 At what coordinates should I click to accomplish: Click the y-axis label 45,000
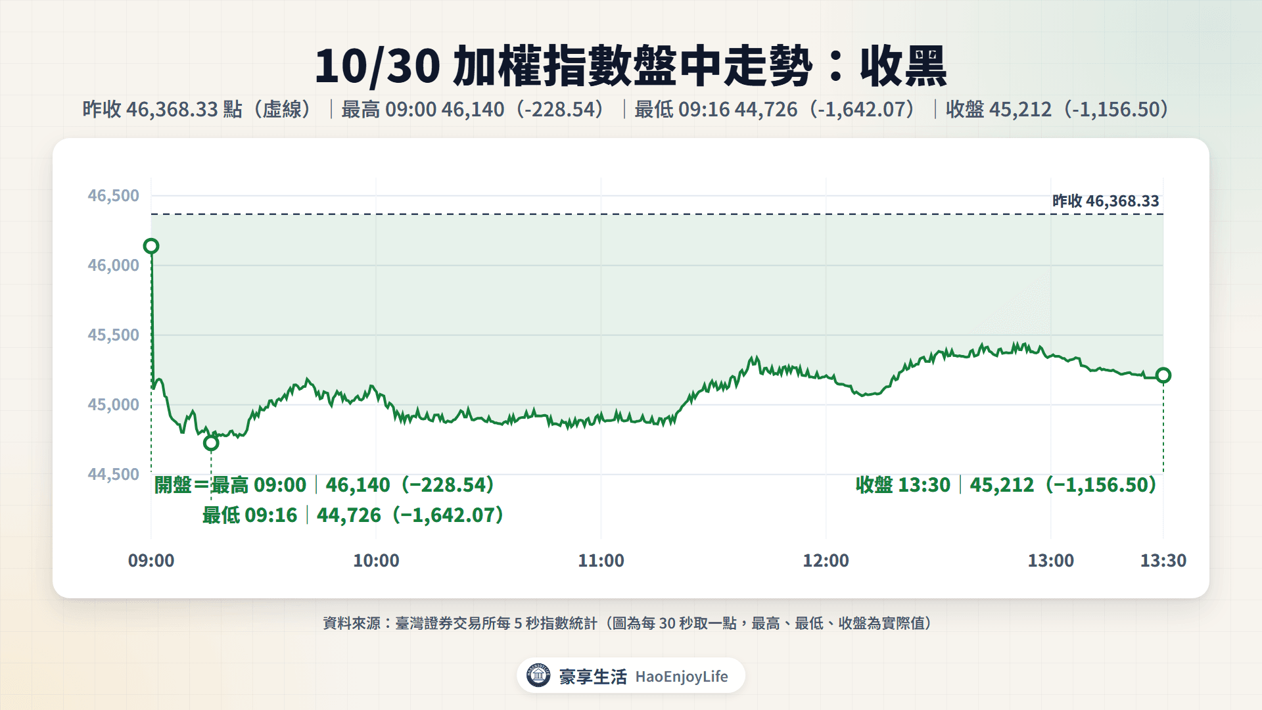(x=114, y=405)
